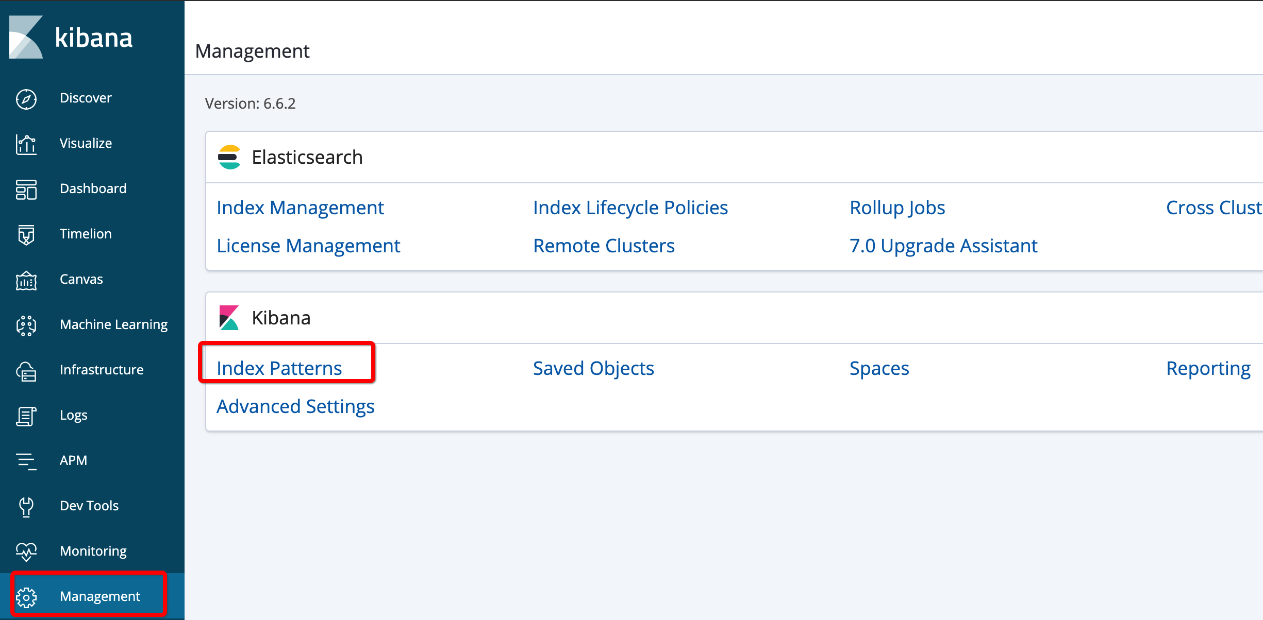Click the Timelion shield icon
Viewport: 1263px width, 620px height.
(26, 235)
